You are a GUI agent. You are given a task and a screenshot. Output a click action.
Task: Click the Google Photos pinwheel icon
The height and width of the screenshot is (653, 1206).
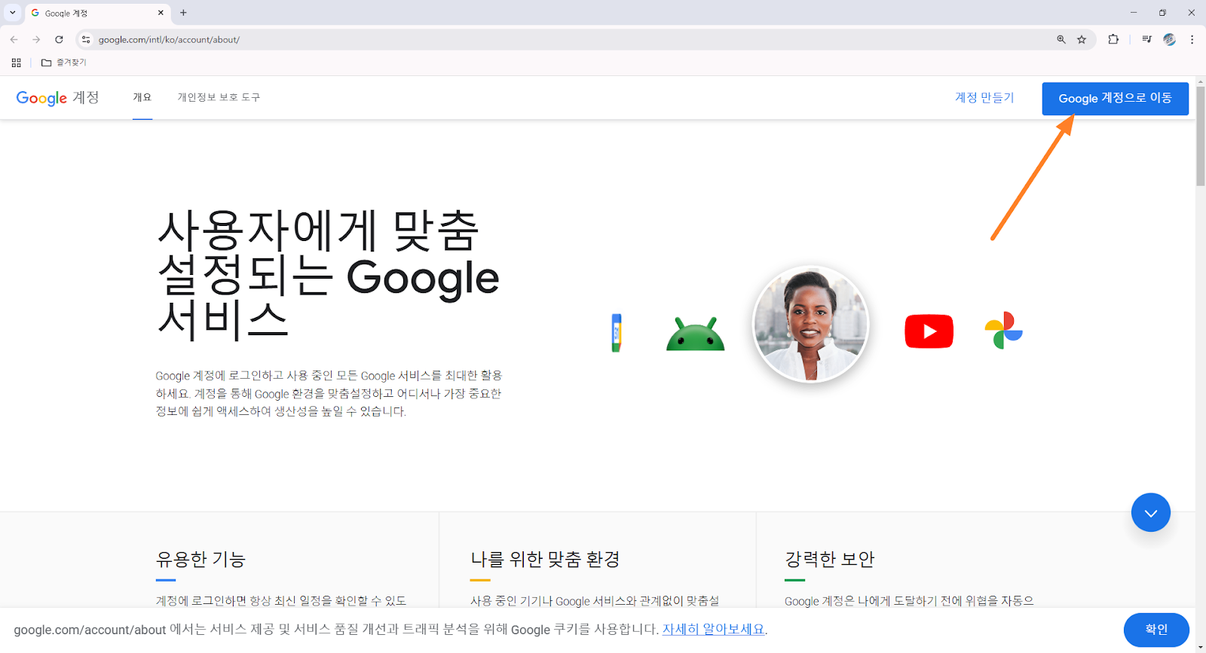(x=1003, y=331)
